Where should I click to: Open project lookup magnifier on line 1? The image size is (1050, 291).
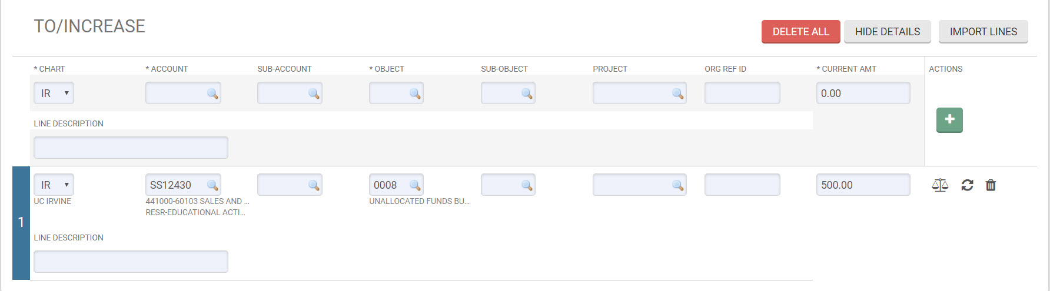[677, 185]
